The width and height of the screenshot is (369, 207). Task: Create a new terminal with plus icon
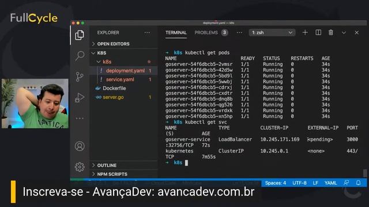(x=305, y=32)
